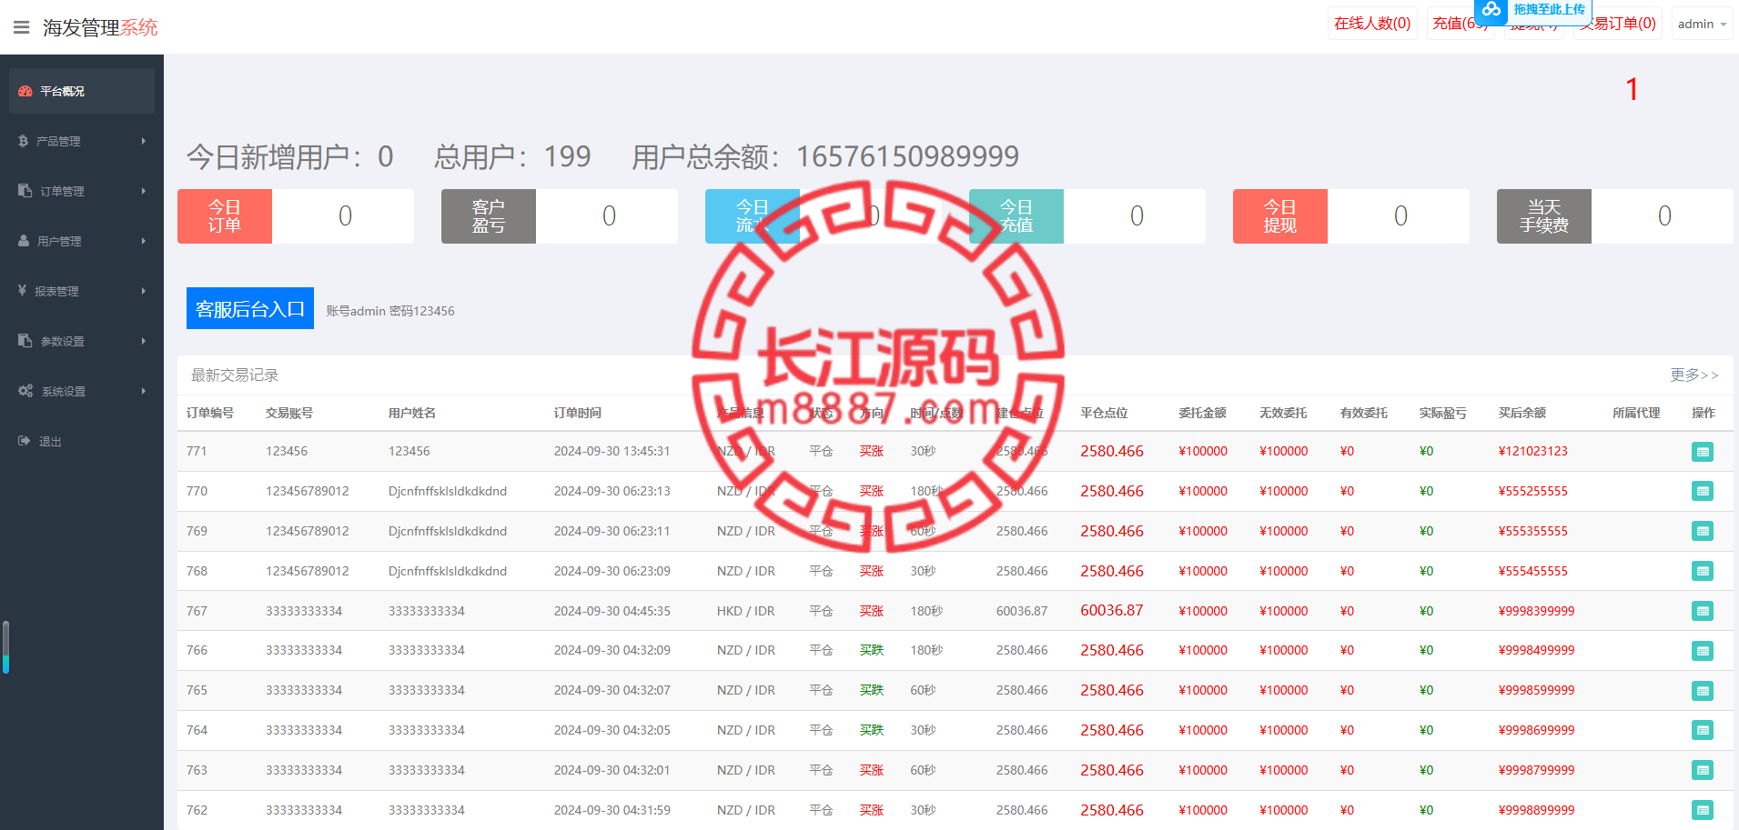1739x830 pixels.
Task: Open details icon for order 766
Action: (x=1703, y=651)
